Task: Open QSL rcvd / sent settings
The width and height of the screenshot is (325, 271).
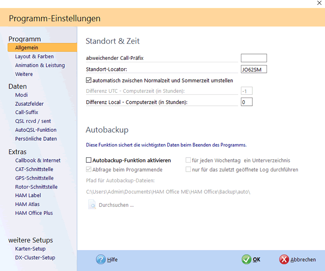Action: click(x=33, y=121)
